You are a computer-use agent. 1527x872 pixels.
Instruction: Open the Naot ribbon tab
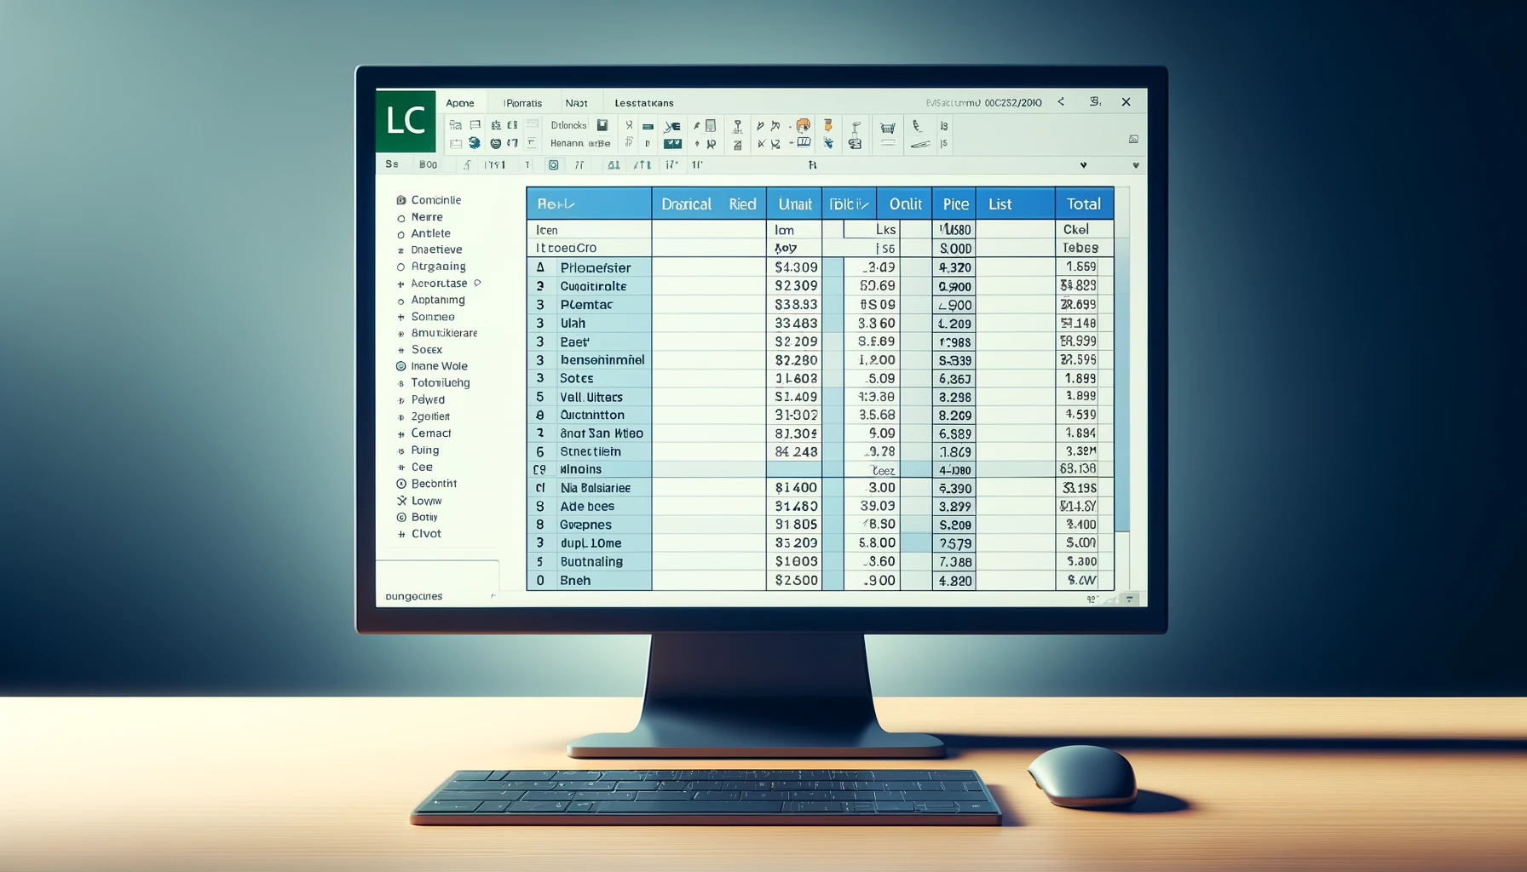[x=576, y=103]
